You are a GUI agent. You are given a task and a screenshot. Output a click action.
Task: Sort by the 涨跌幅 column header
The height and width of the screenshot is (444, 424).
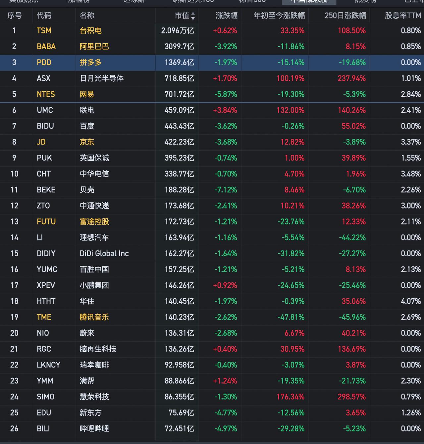click(227, 16)
